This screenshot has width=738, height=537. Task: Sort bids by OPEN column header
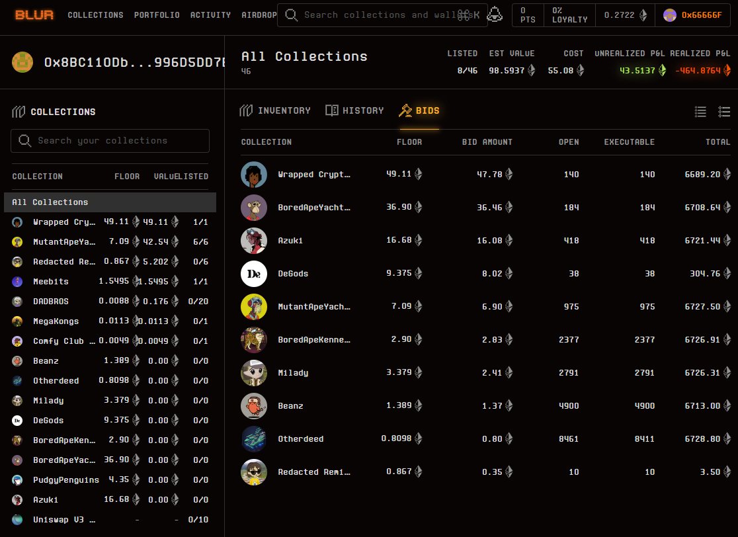(x=569, y=142)
